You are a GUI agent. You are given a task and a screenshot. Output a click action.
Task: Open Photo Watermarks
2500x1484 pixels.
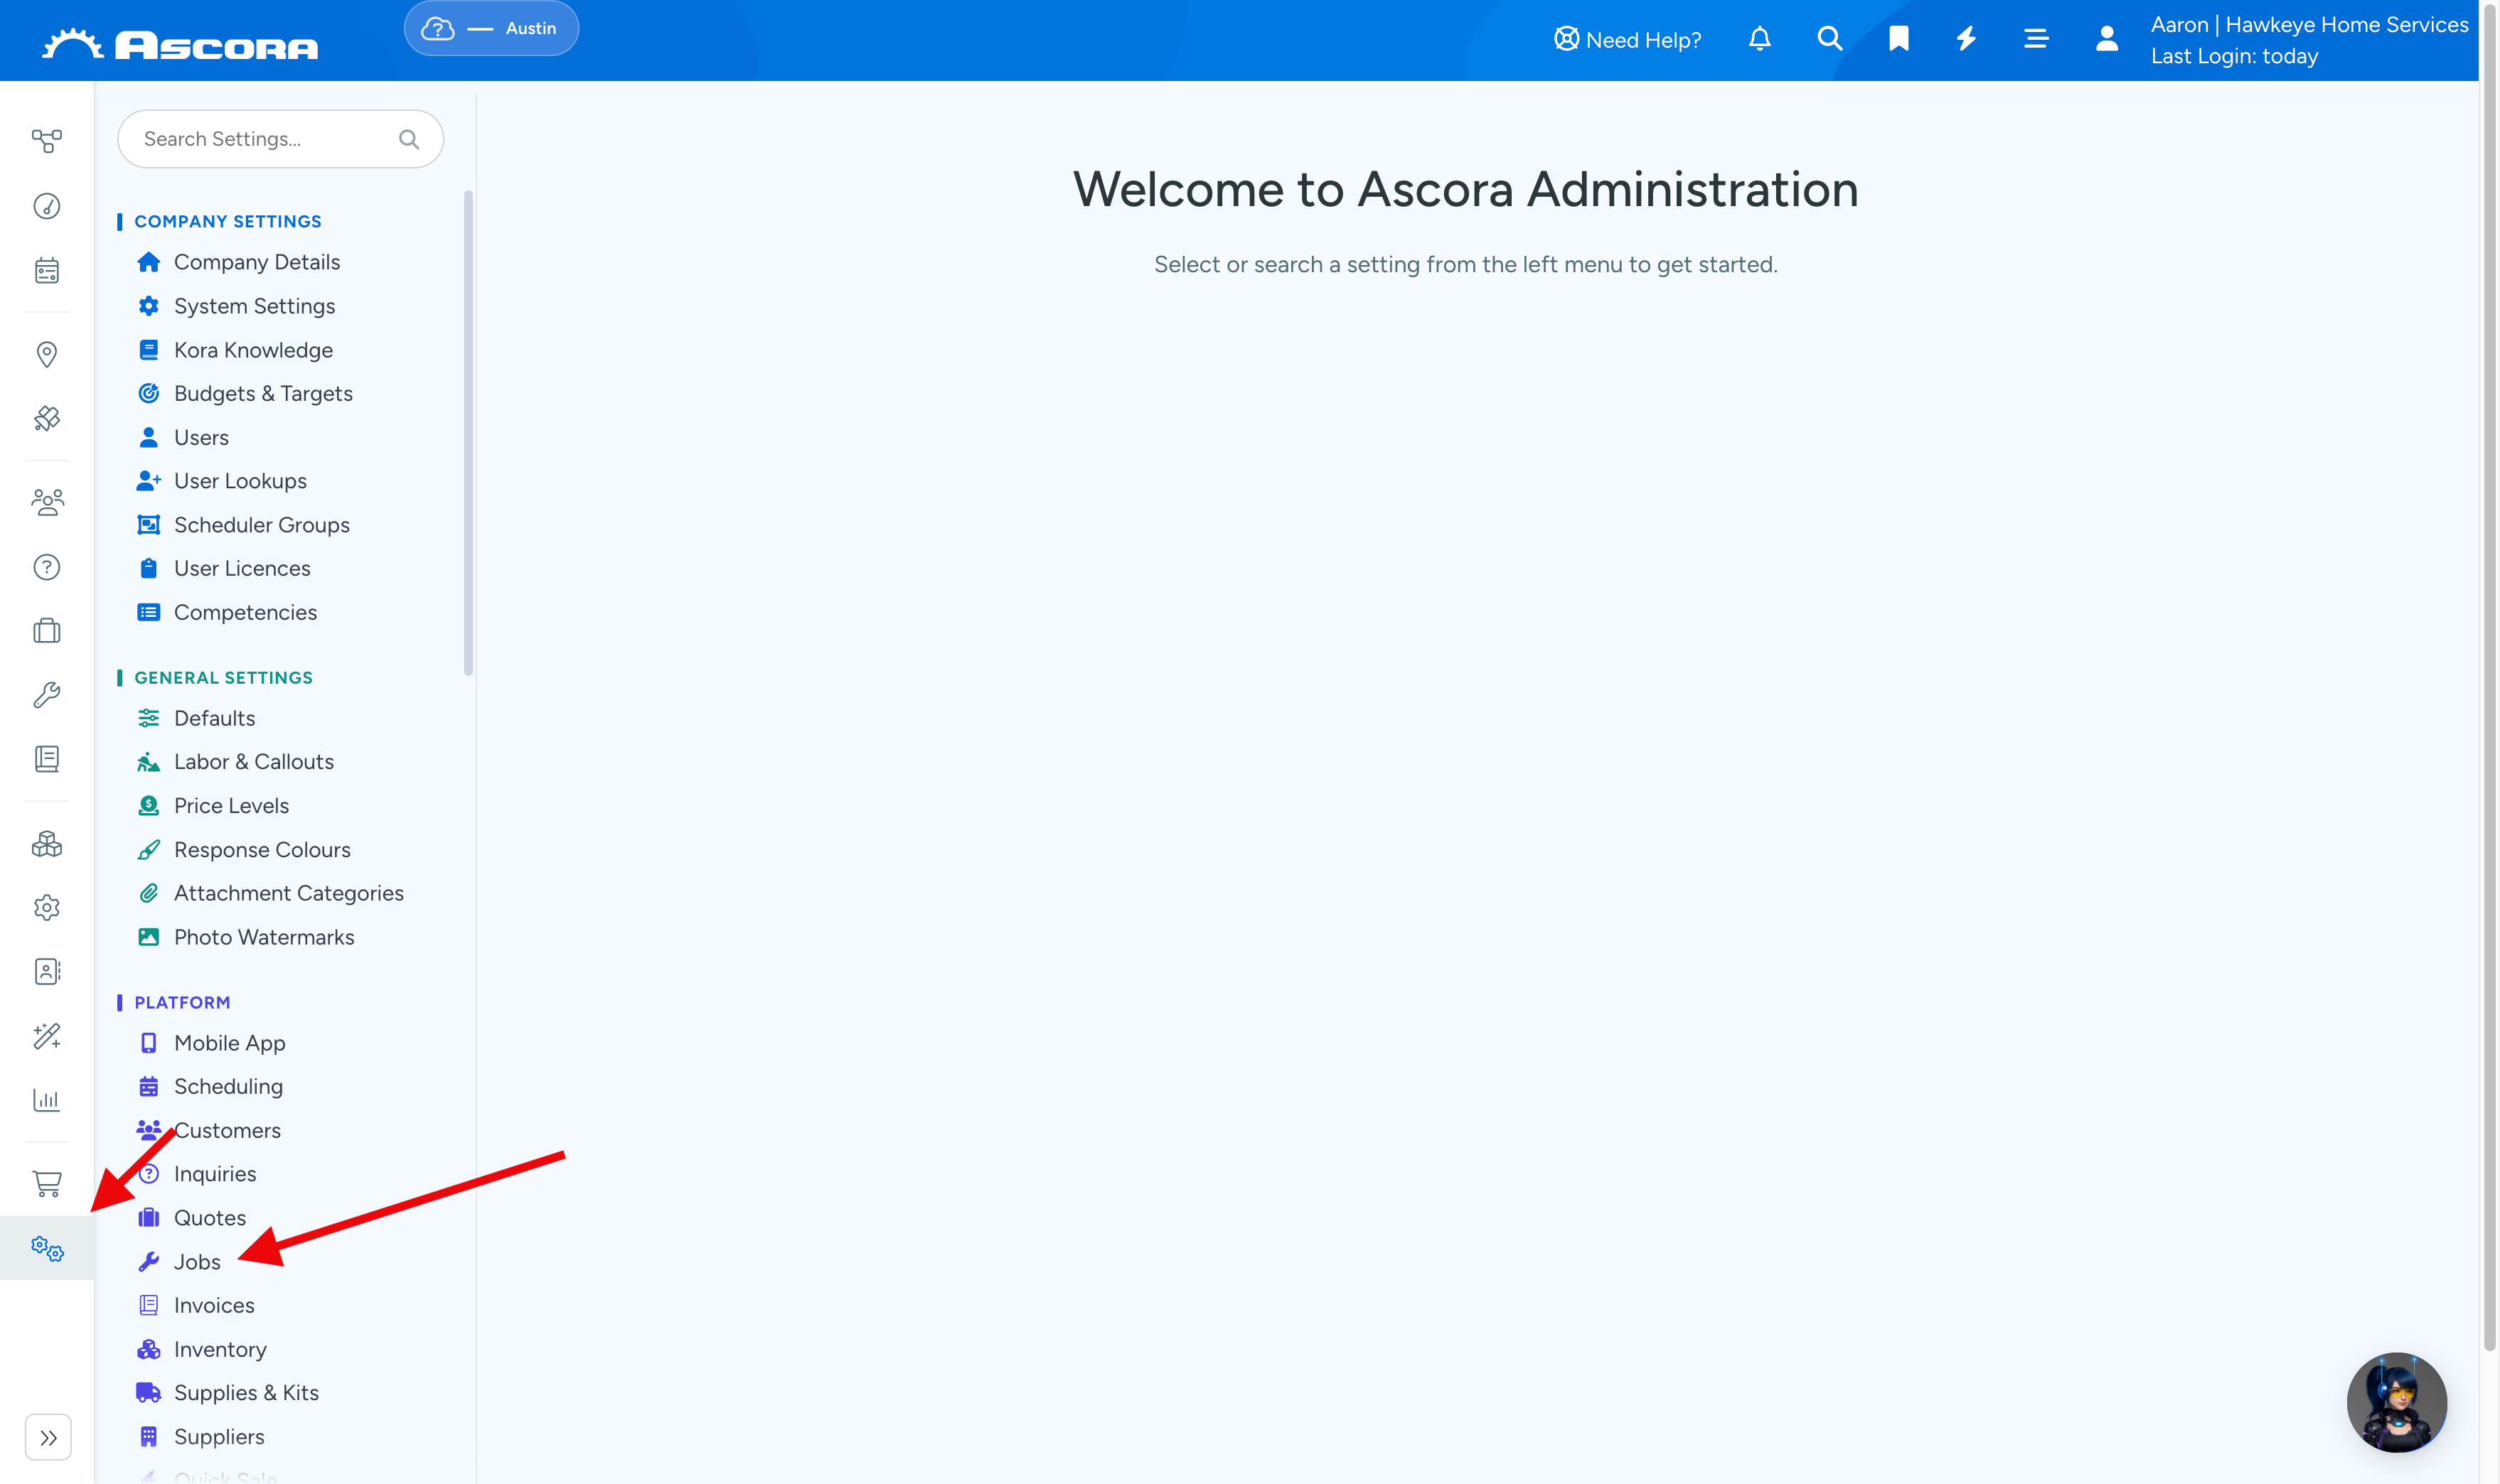264,937
